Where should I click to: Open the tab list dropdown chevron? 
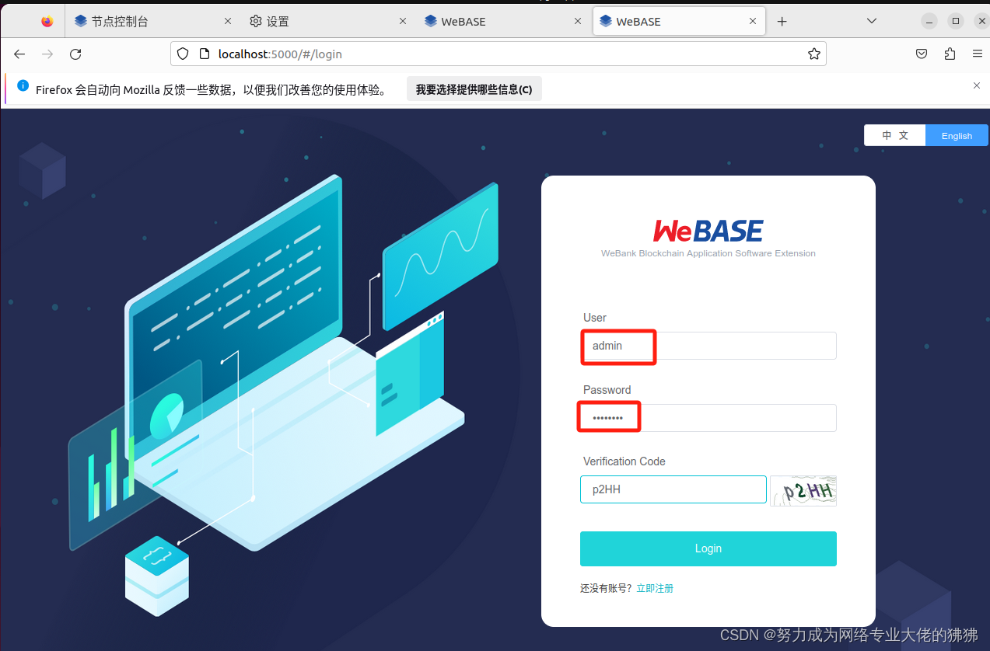point(871,21)
